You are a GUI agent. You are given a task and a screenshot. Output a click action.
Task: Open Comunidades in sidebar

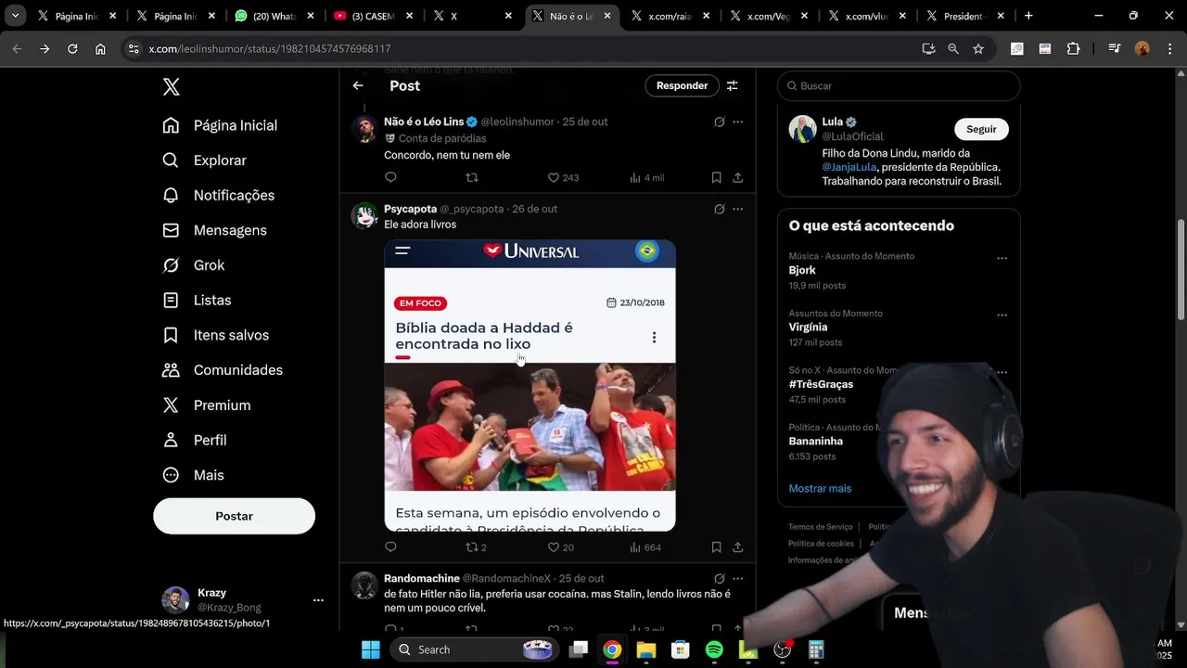pos(223,370)
